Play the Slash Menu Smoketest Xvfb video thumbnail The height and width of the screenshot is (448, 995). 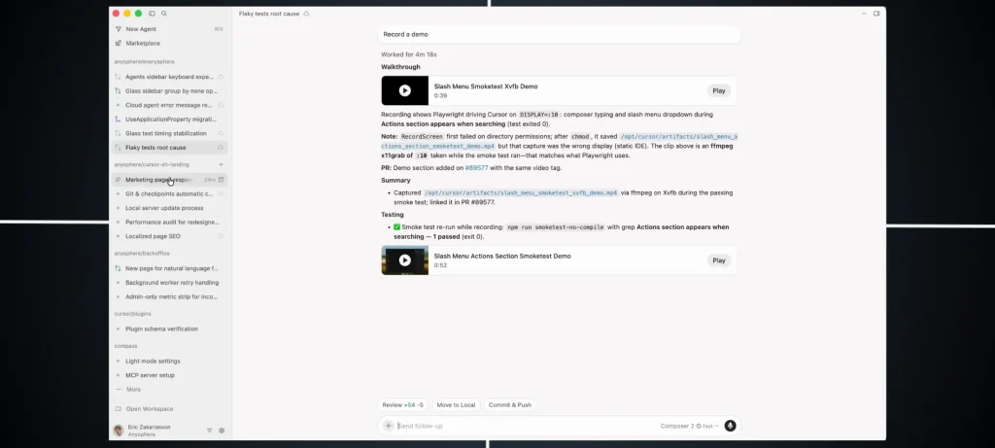coord(404,90)
